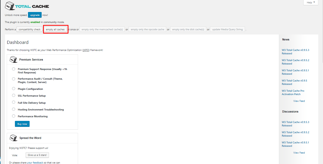Click empty only the opcode cache
The height and width of the screenshot is (164, 323).
click(147, 30)
